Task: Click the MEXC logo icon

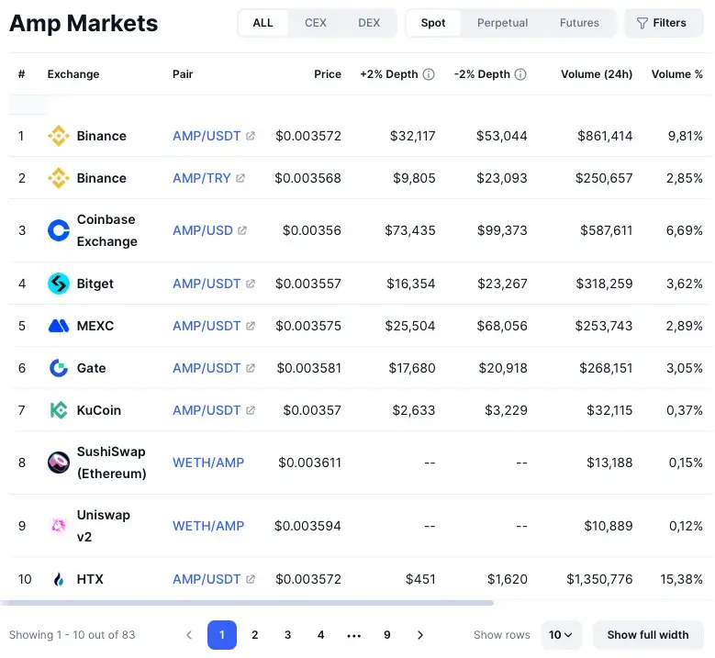Action: pos(59,326)
